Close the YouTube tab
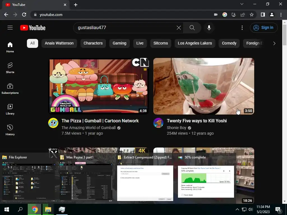Viewport: 287px width, 215px height. (x=65, y=5)
